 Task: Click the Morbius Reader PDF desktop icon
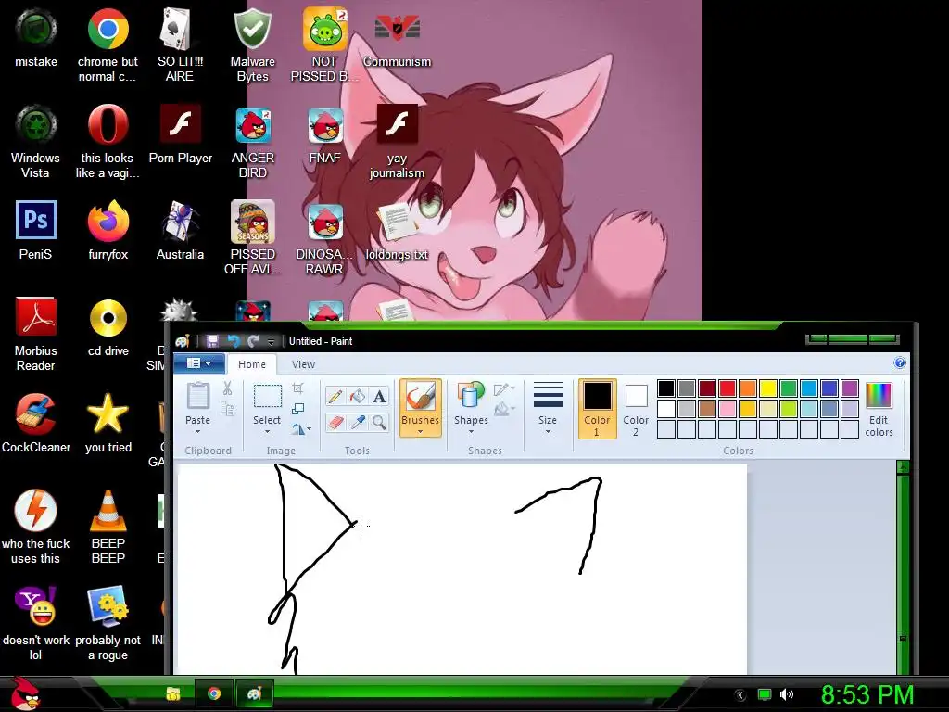click(36, 334)
